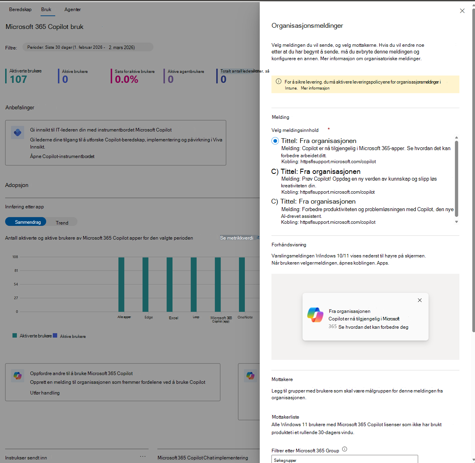Click the Loop chart bar

tap(194, 284)
